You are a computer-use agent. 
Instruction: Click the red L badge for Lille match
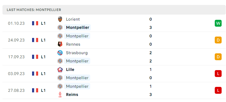(x=218, y=73)
